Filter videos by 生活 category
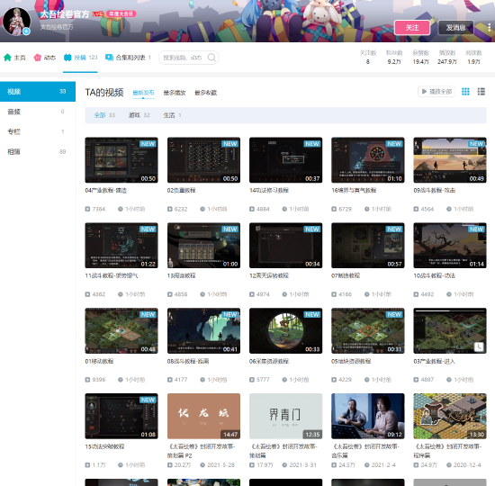Screen dimensions: 495x486 pos(172,115)
